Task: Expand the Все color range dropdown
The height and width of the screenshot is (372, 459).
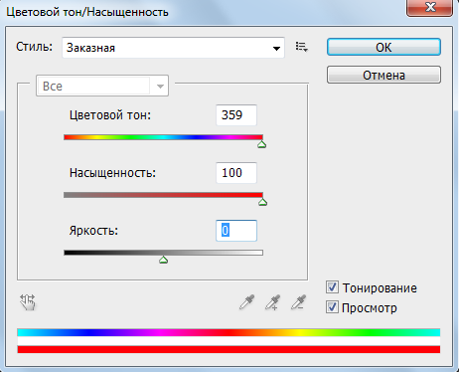Action: [x=102, y=86]
